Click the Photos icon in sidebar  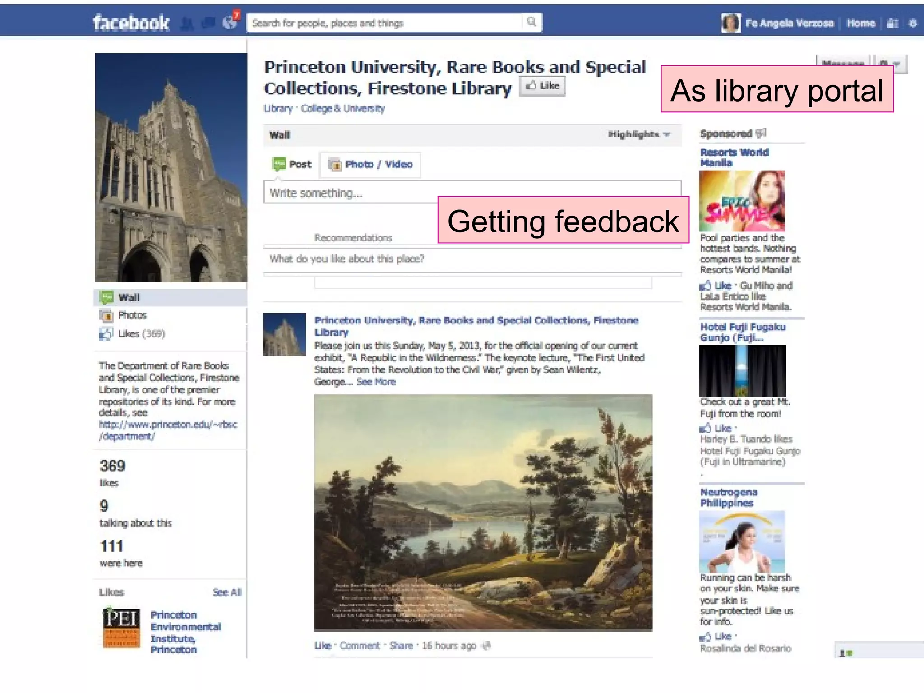click(x=106, y=316)
